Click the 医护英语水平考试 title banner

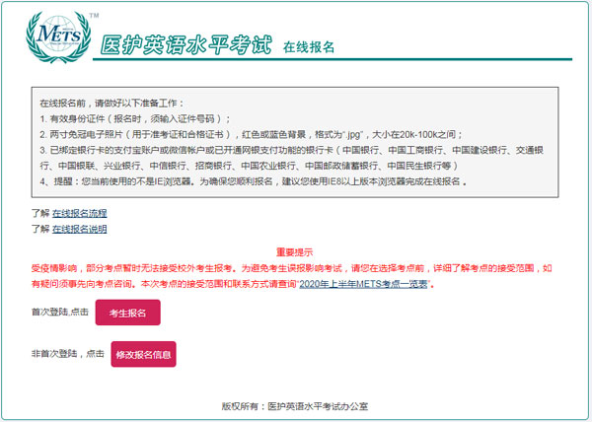tap(185, 44)
